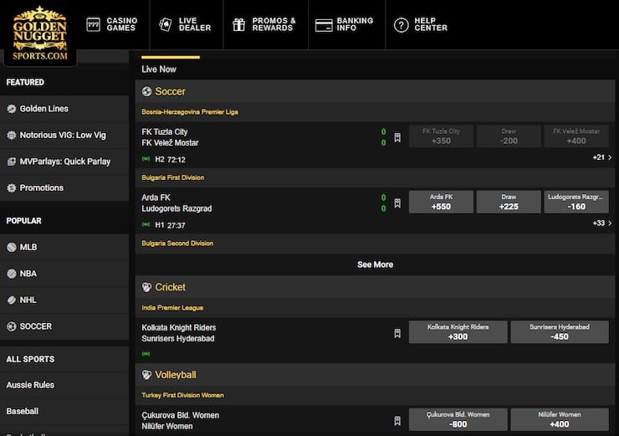Select MLB from Popular sports

[x=28, y=248]
